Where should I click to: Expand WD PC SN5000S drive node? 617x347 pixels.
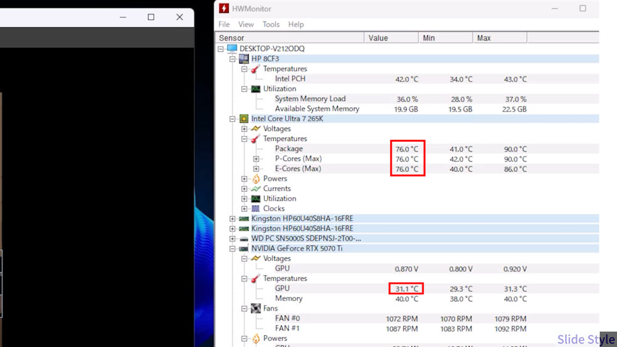pyautogui.click(x=233, y=239)
